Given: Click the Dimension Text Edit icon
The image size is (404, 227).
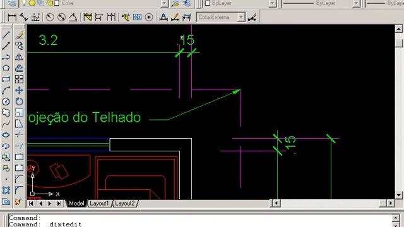Looking at the screenshot, I should 175,17.
